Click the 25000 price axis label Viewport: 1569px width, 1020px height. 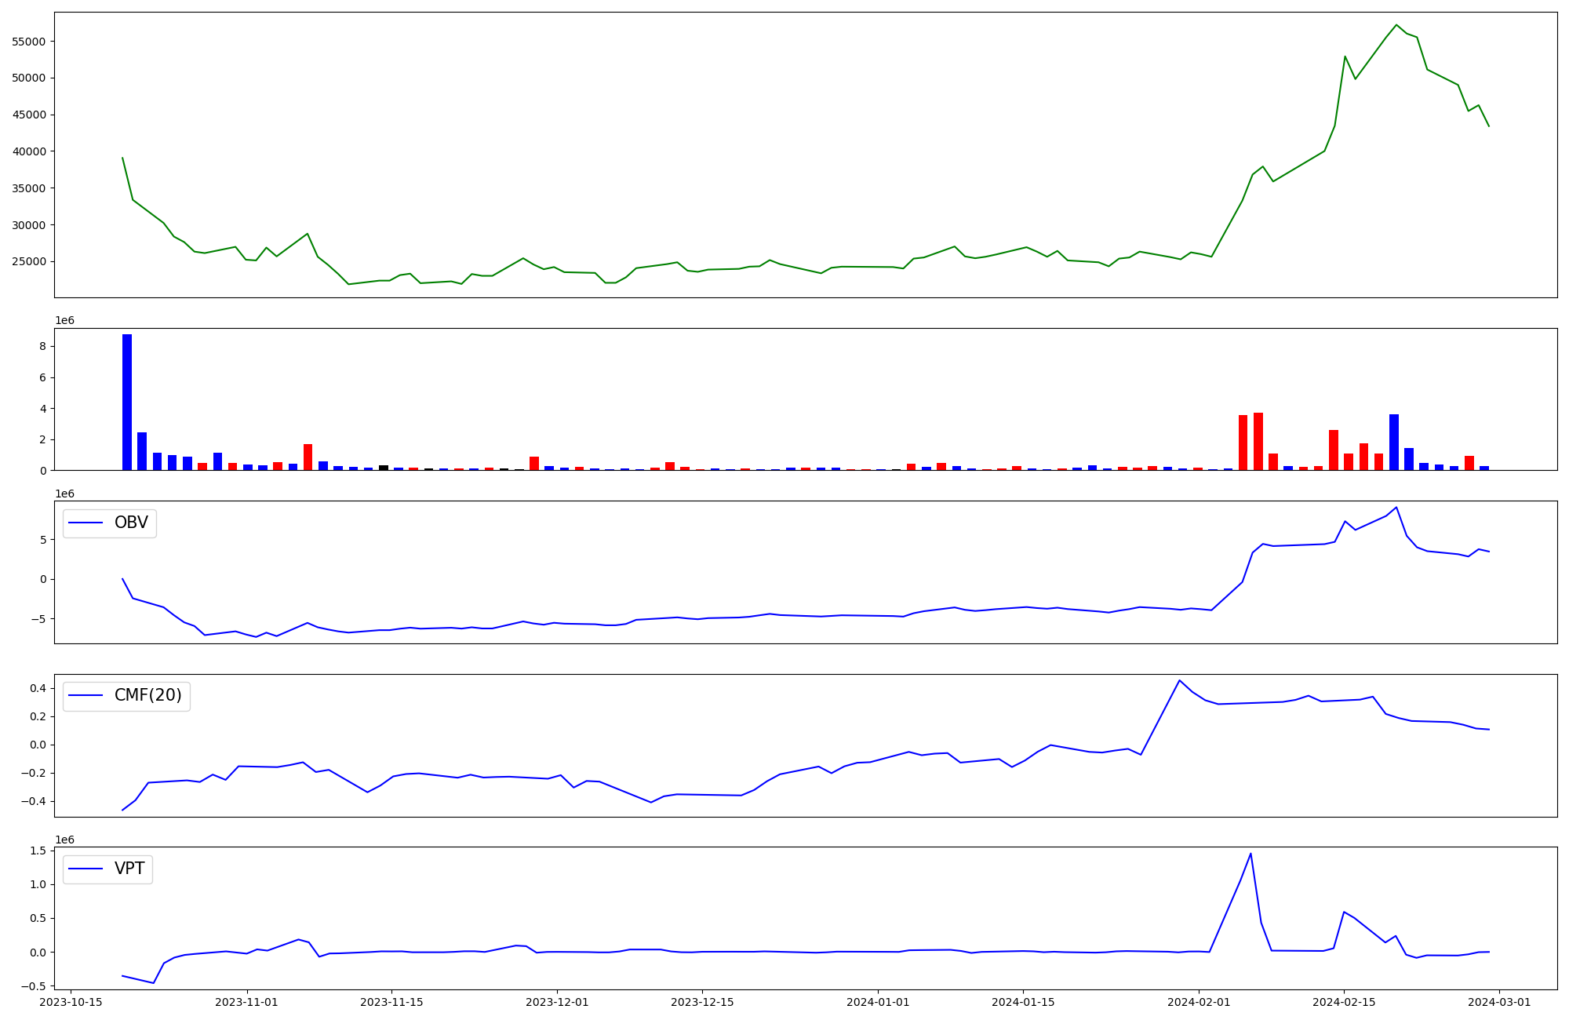pos(28,262)
